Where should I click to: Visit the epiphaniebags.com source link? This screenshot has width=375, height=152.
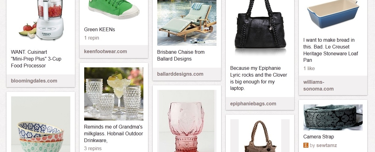(x=253, y=103)
